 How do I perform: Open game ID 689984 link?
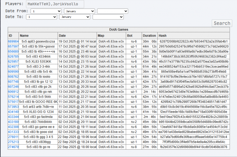coord(13,42)
